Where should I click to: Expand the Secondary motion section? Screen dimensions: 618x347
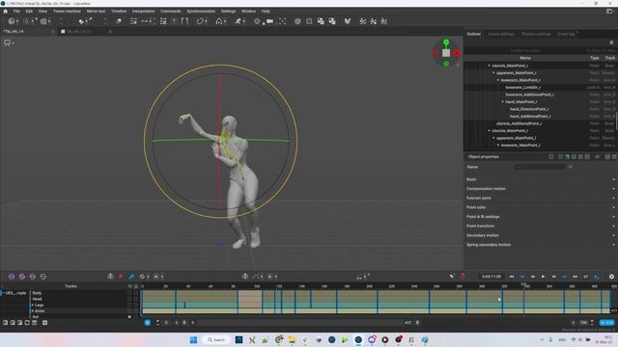pos(540,235)
